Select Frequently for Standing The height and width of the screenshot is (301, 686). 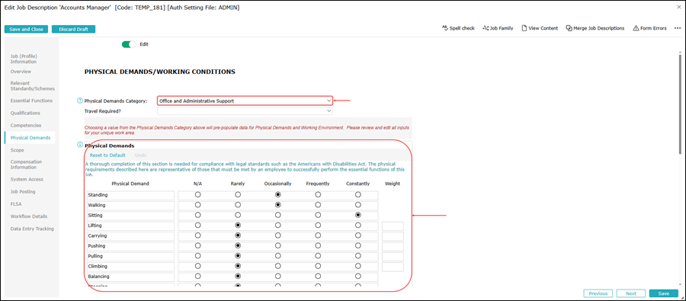pos(318,194)
